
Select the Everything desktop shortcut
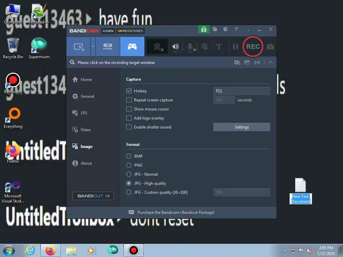(13, 118)
